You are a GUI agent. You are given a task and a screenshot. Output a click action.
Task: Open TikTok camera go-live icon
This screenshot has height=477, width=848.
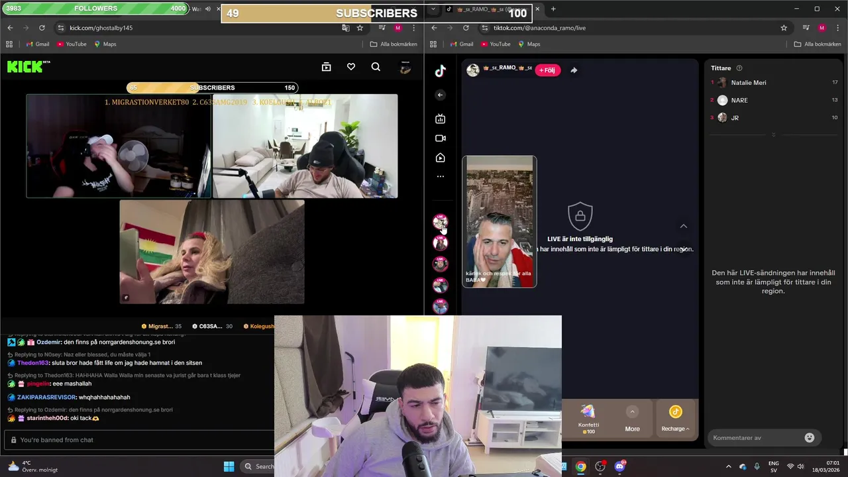(441, 138)
